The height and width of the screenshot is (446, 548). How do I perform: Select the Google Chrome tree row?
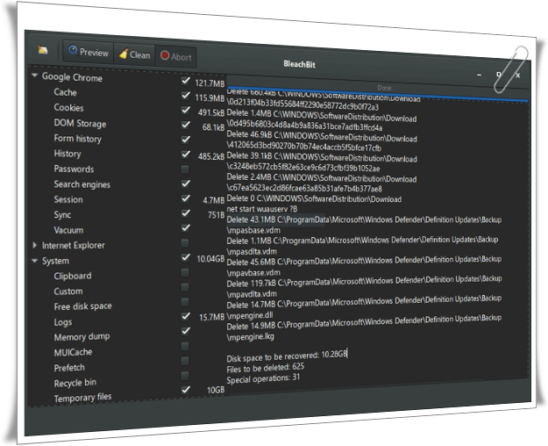72,77
